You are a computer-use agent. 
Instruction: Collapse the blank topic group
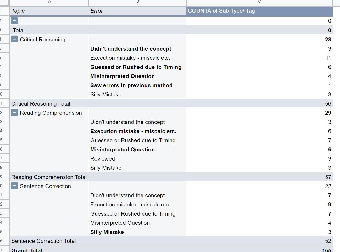14,21
